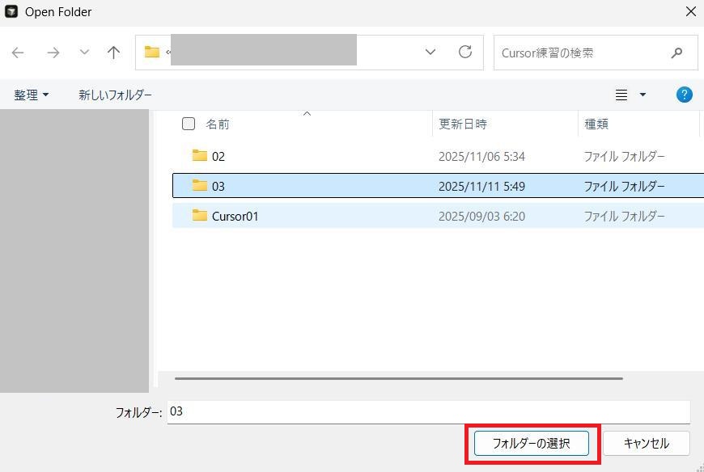
Task: Open the recent locations chevron beside forward arrow
Action: click(83, 53)
